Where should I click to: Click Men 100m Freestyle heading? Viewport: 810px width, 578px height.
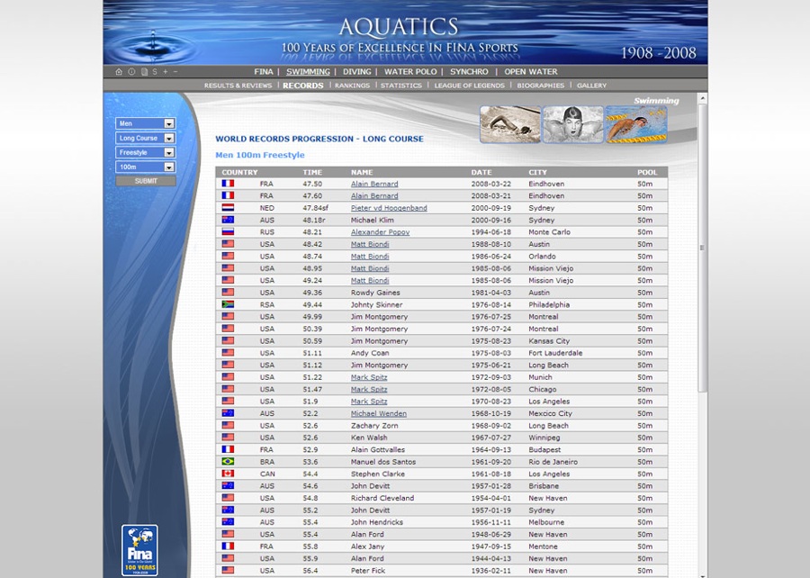pos(260,155)
